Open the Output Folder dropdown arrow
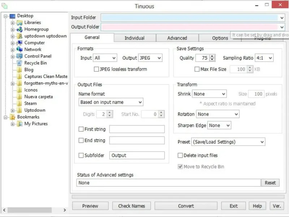Screen dimensions: 289x217 point(282,27)
